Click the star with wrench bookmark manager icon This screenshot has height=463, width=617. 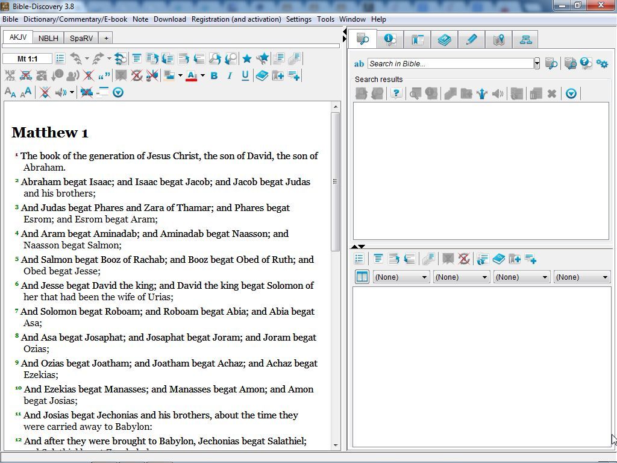(x=263, y=58)
